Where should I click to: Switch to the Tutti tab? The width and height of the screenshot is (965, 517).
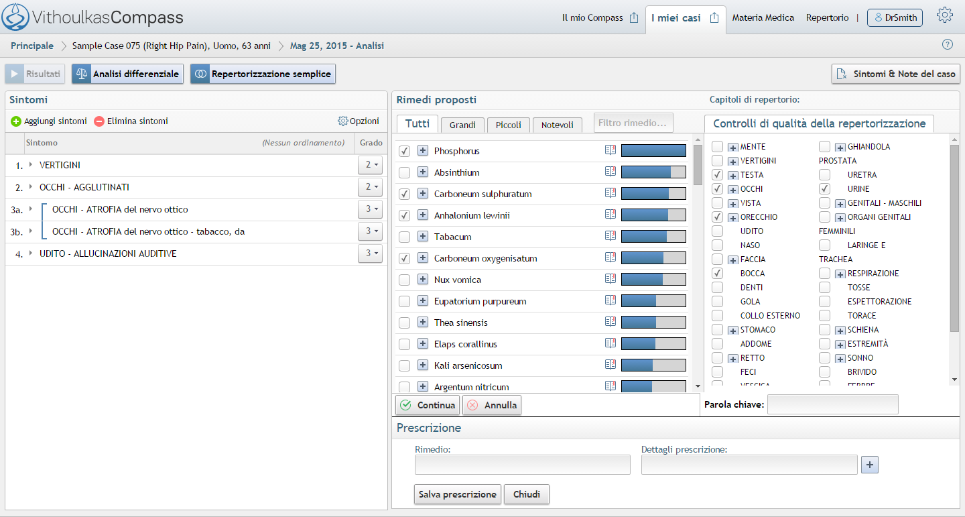click(x=417, y=123)
